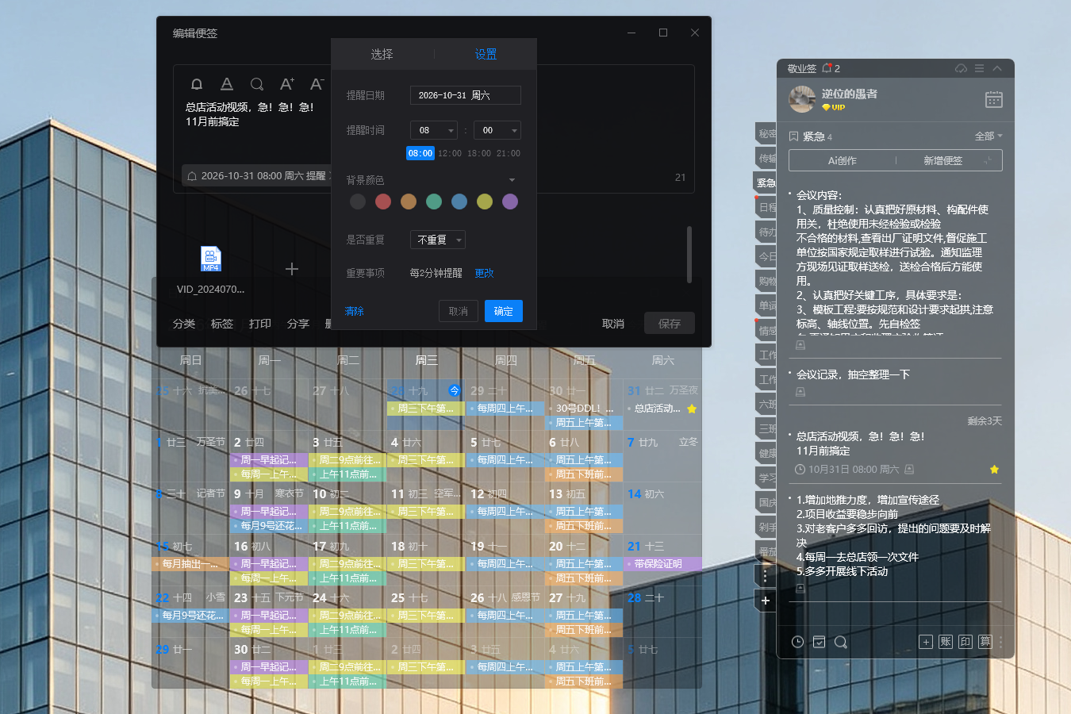Click 分享 in the editor bottom bar
This screenshot has width=1071, height=714.
pos(298,324)
